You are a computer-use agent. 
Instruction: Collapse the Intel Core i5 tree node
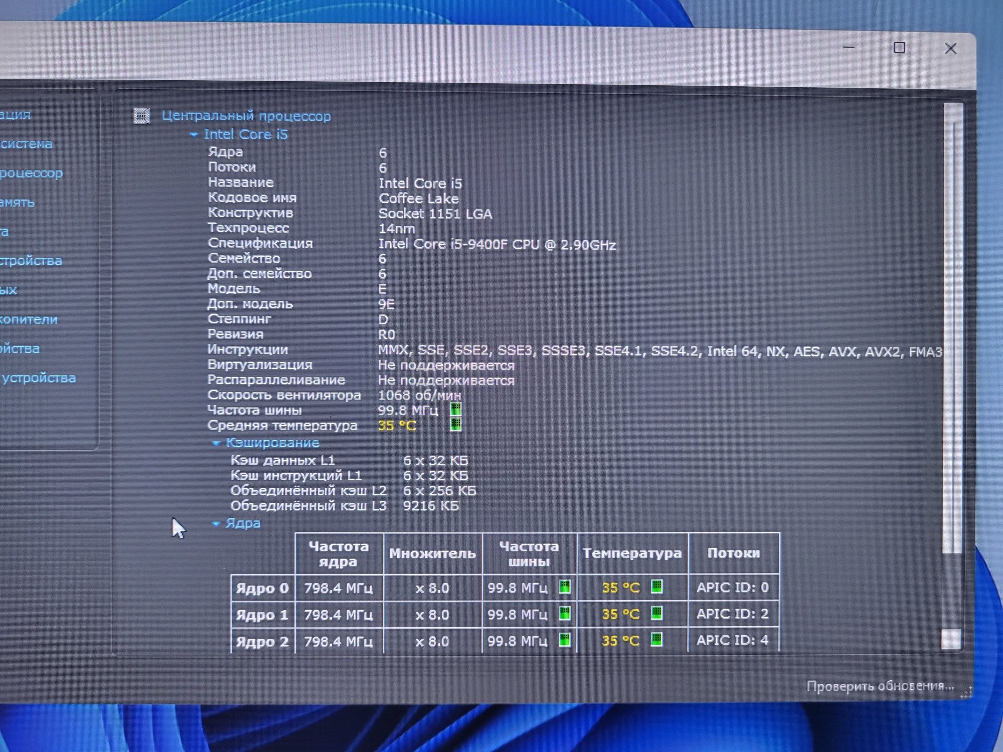[x=194, y=134]
